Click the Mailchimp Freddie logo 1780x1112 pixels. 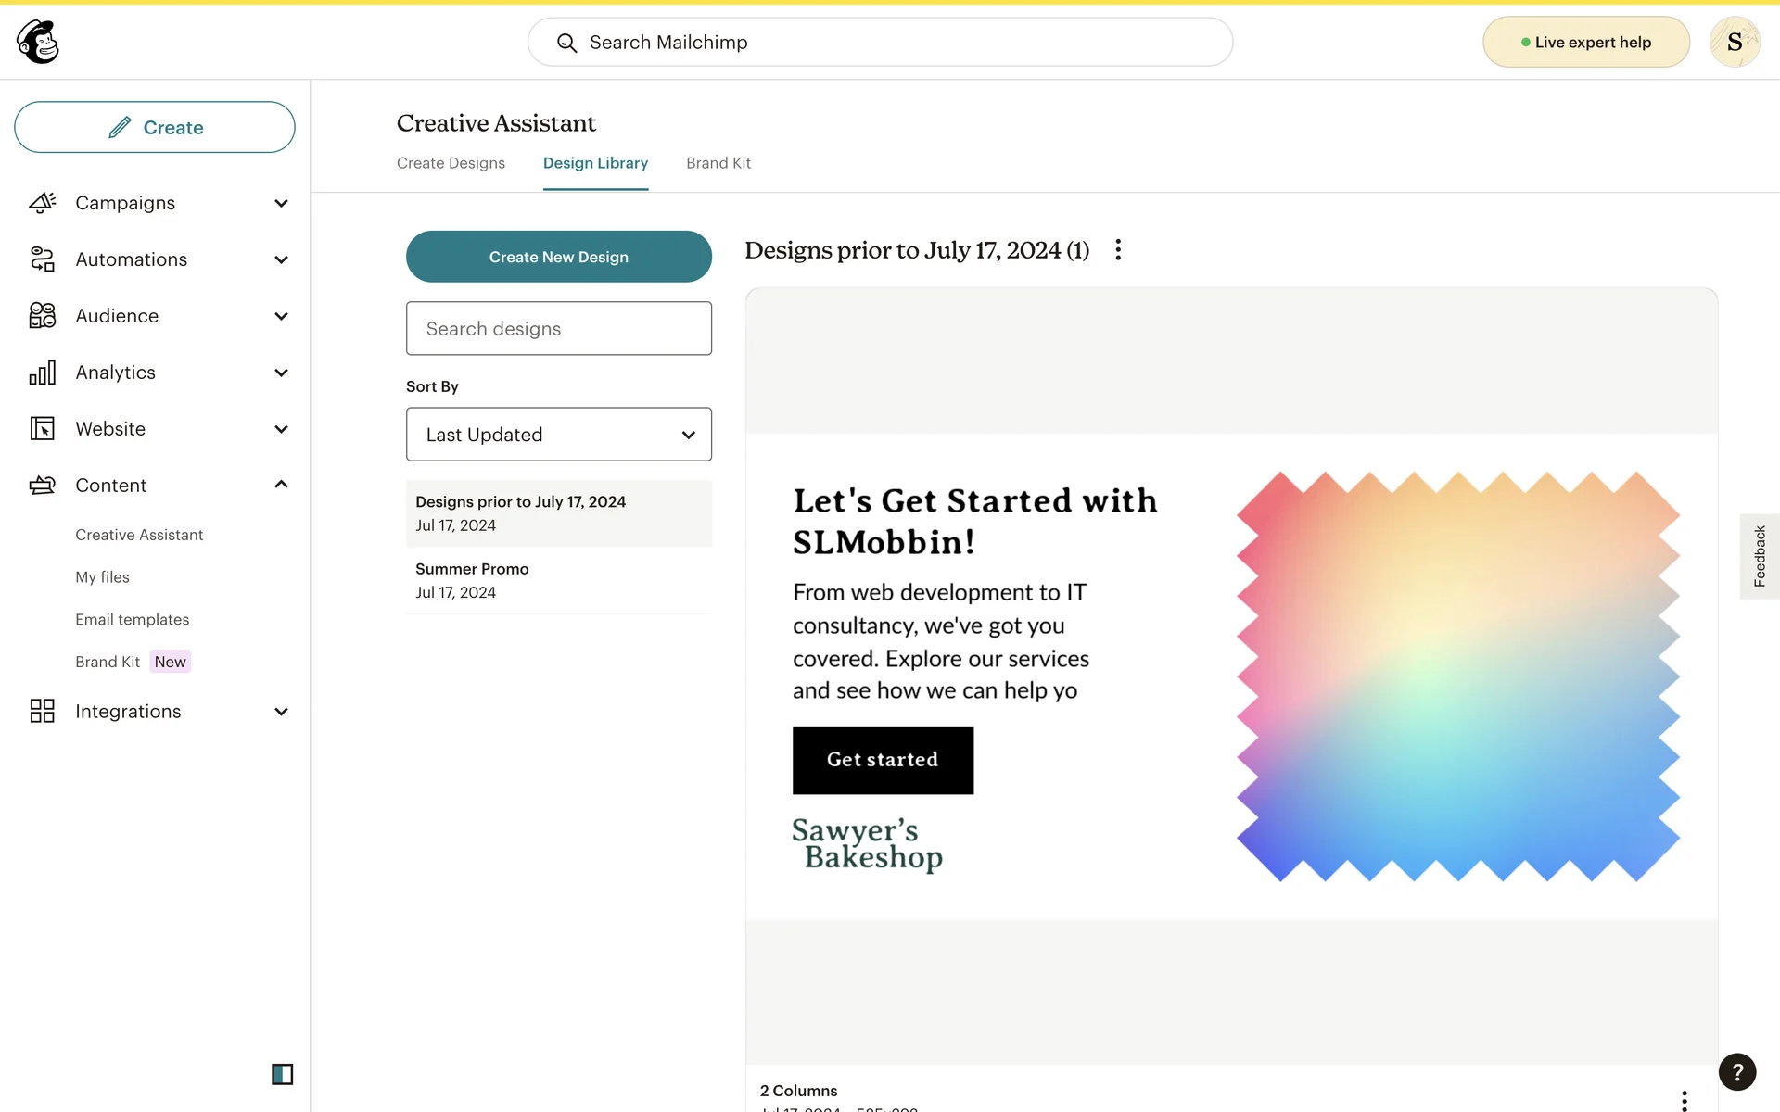38,42
